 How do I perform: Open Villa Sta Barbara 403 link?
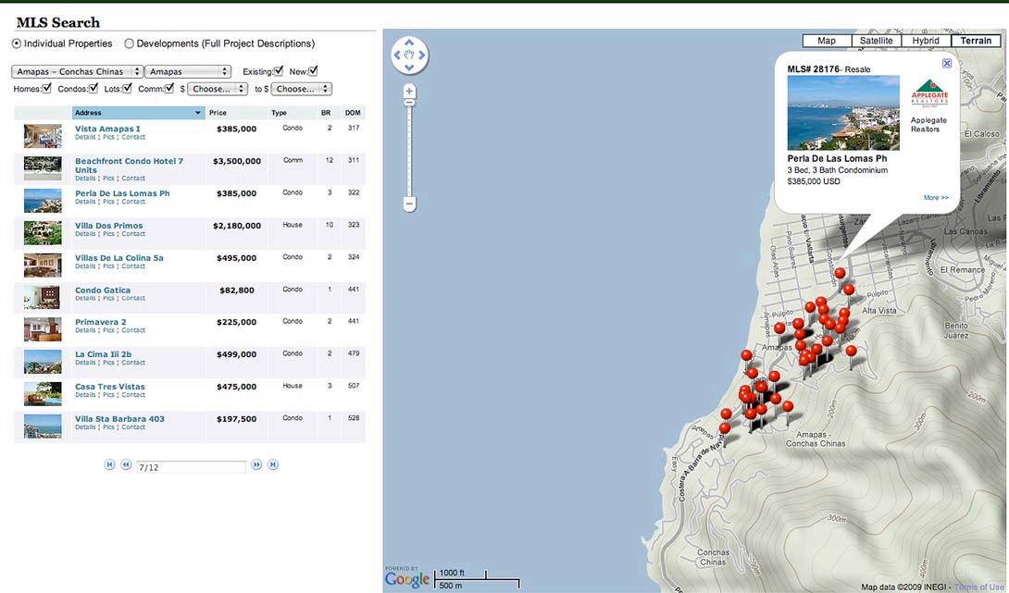[119, 419]
